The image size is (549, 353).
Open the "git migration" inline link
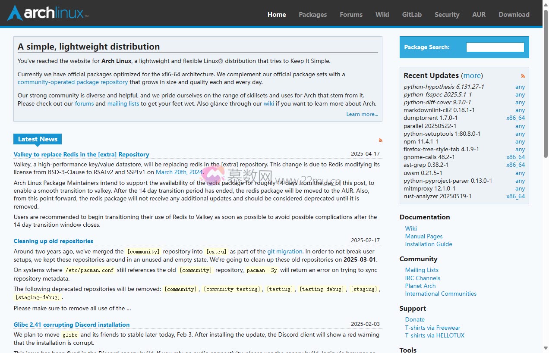point(284,251)
